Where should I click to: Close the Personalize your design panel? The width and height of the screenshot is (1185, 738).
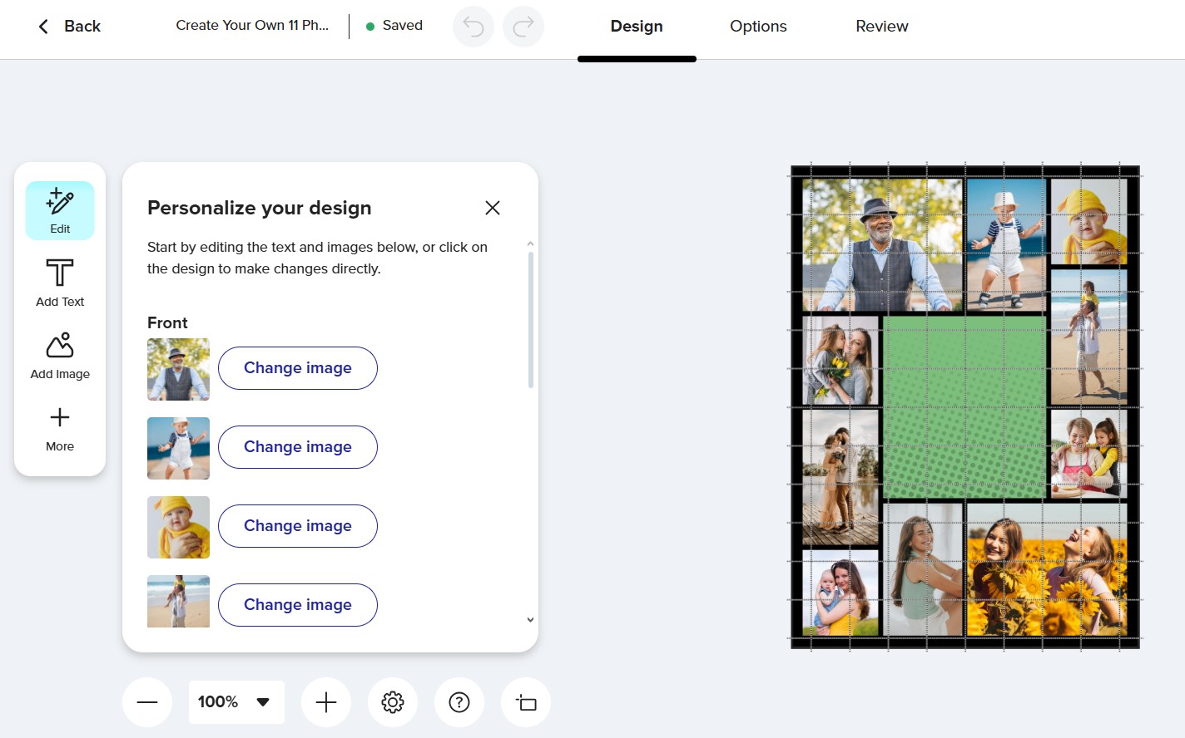tap(493, 208)
